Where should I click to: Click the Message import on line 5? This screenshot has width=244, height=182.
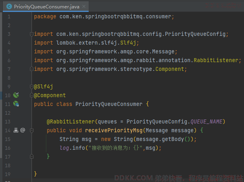click(163, 51)
